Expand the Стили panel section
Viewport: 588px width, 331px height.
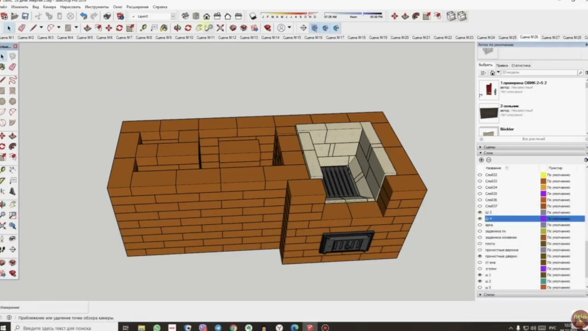click(489, 295)
